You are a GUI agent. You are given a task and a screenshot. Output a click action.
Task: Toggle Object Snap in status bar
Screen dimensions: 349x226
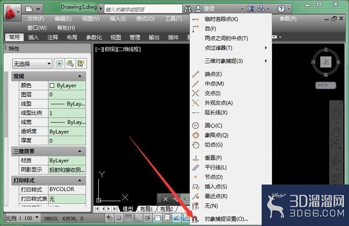pyautogui.click(x=157, y=218)
